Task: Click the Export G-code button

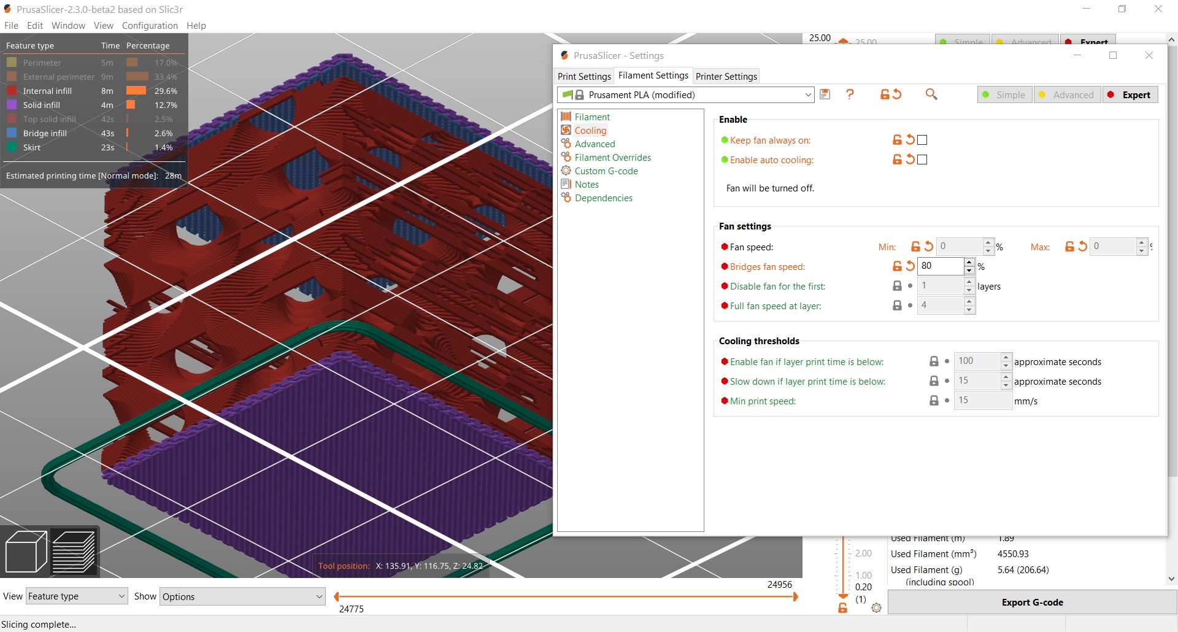Action: coord(1032,603)
